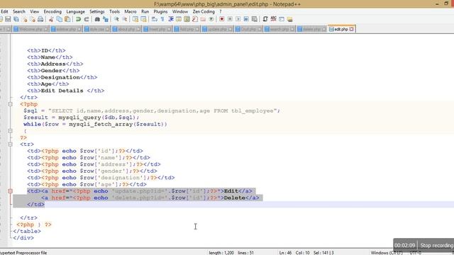Open the Language menu
Screen dimensions: 454x255
[x=76, y=11]
